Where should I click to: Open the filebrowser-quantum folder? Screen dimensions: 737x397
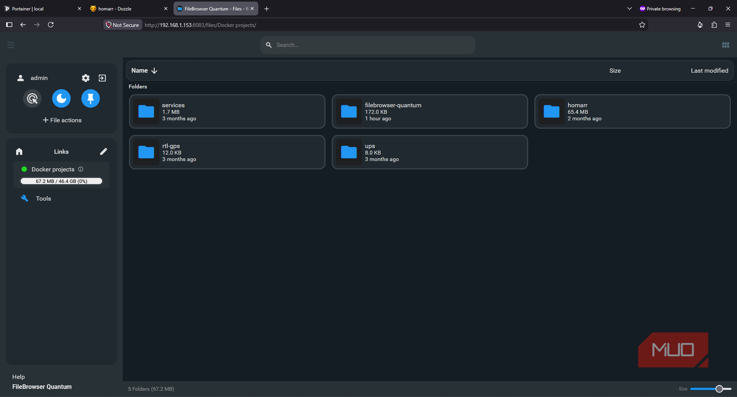click(x=430, y=111)
